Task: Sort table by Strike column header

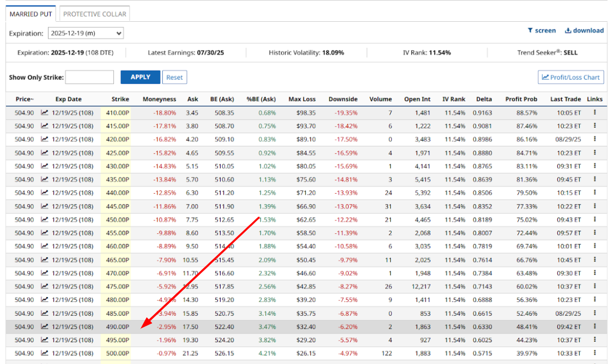Action: click(x=120, y=99)
